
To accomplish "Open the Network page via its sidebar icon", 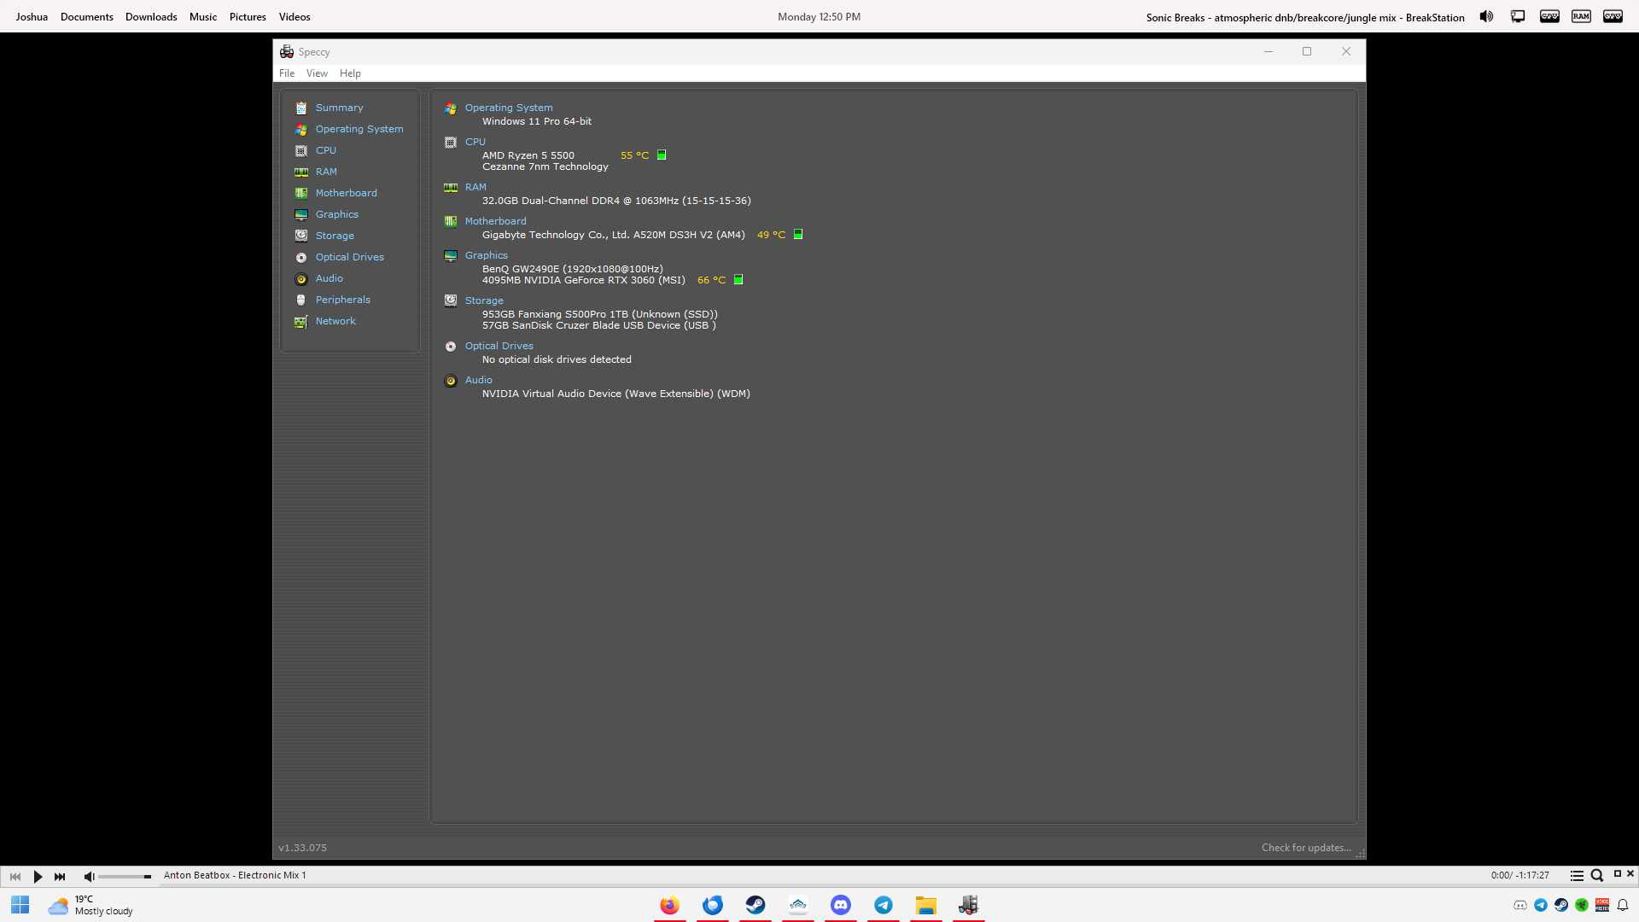I will 301,321.
